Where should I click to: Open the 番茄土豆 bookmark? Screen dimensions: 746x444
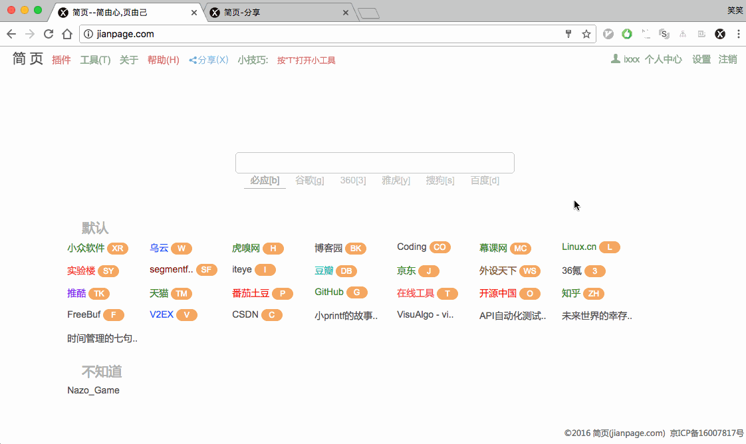click(251, 293)
